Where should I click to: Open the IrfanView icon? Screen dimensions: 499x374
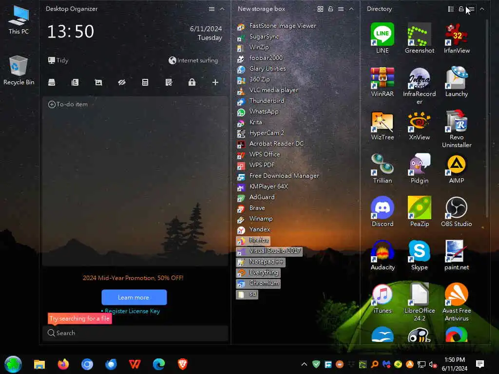tap(457, 38)
